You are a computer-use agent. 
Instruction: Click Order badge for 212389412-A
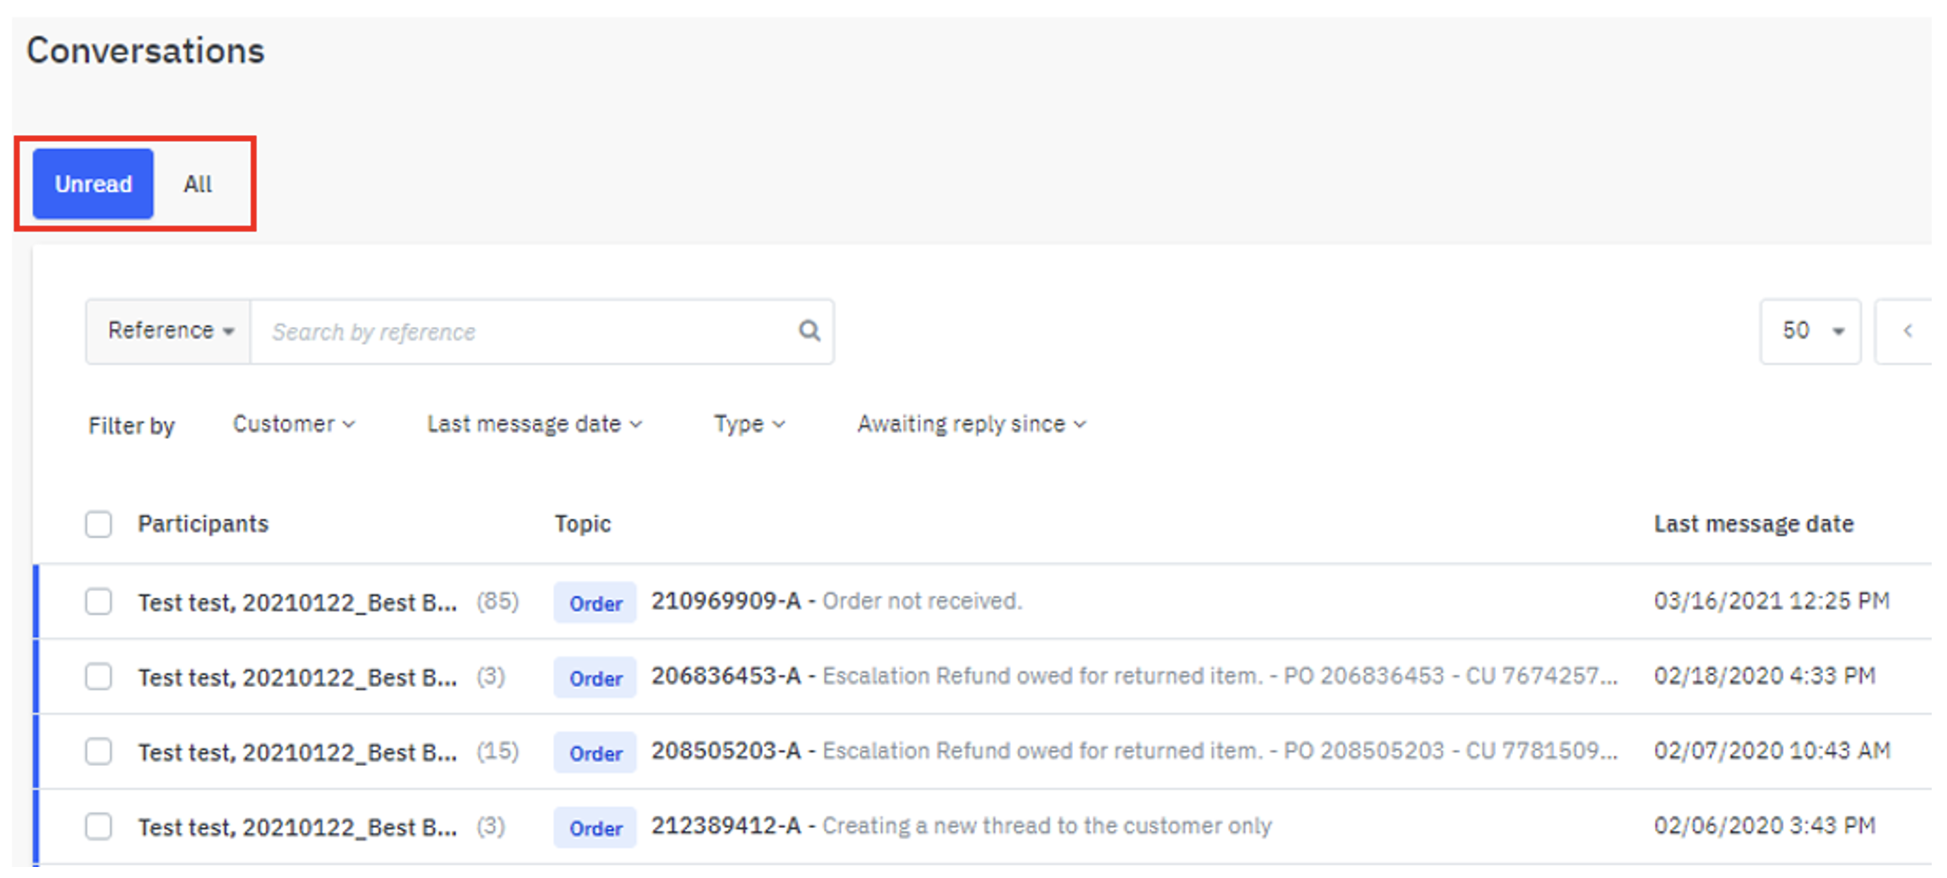[595, 828]
